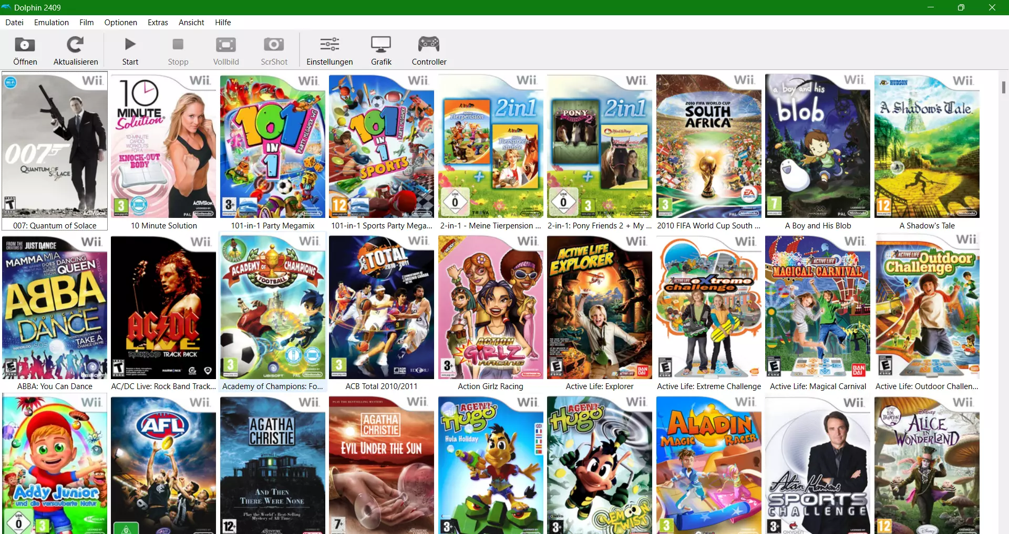The width and height of the screenshot is (1009, 534).
Task: Open the Datei menu
Action: tap(14, 22)
